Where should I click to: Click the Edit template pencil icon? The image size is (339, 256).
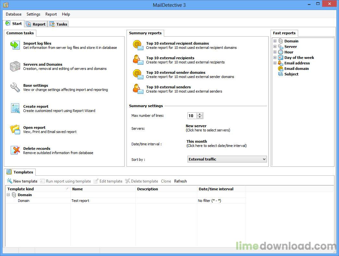coord(96,181)
